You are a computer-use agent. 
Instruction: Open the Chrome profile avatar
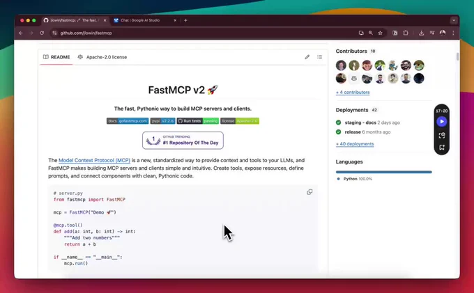tap(443, 33)
